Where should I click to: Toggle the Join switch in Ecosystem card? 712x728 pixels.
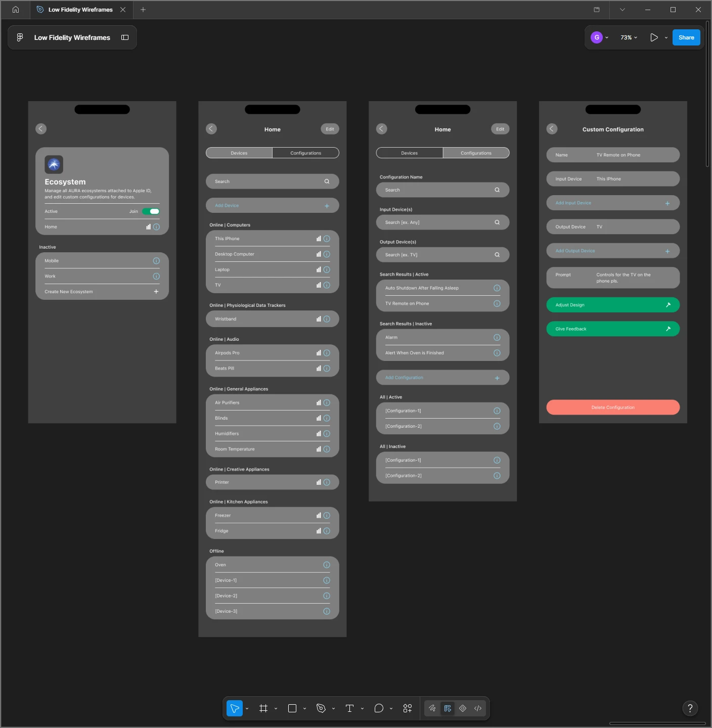point(151,211)
